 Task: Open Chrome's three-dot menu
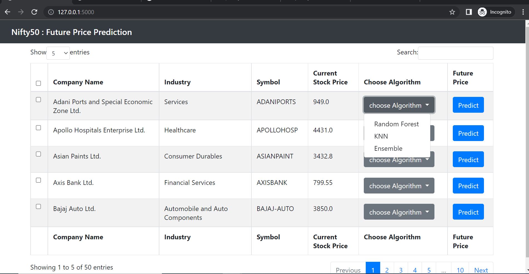pos(523,12)
